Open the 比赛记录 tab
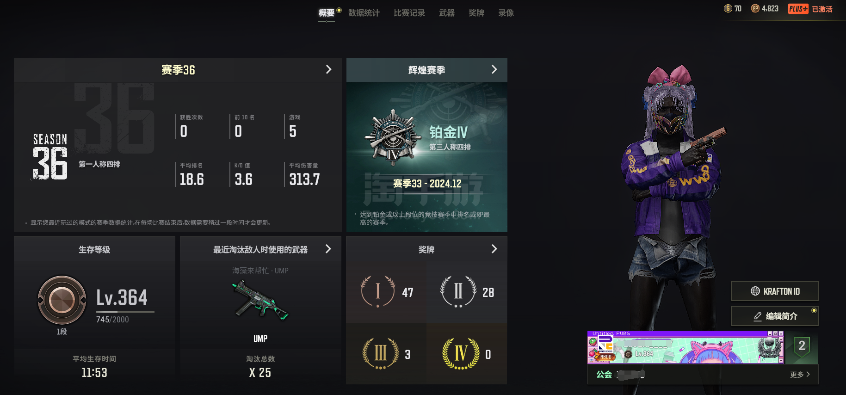 (409, 13)
